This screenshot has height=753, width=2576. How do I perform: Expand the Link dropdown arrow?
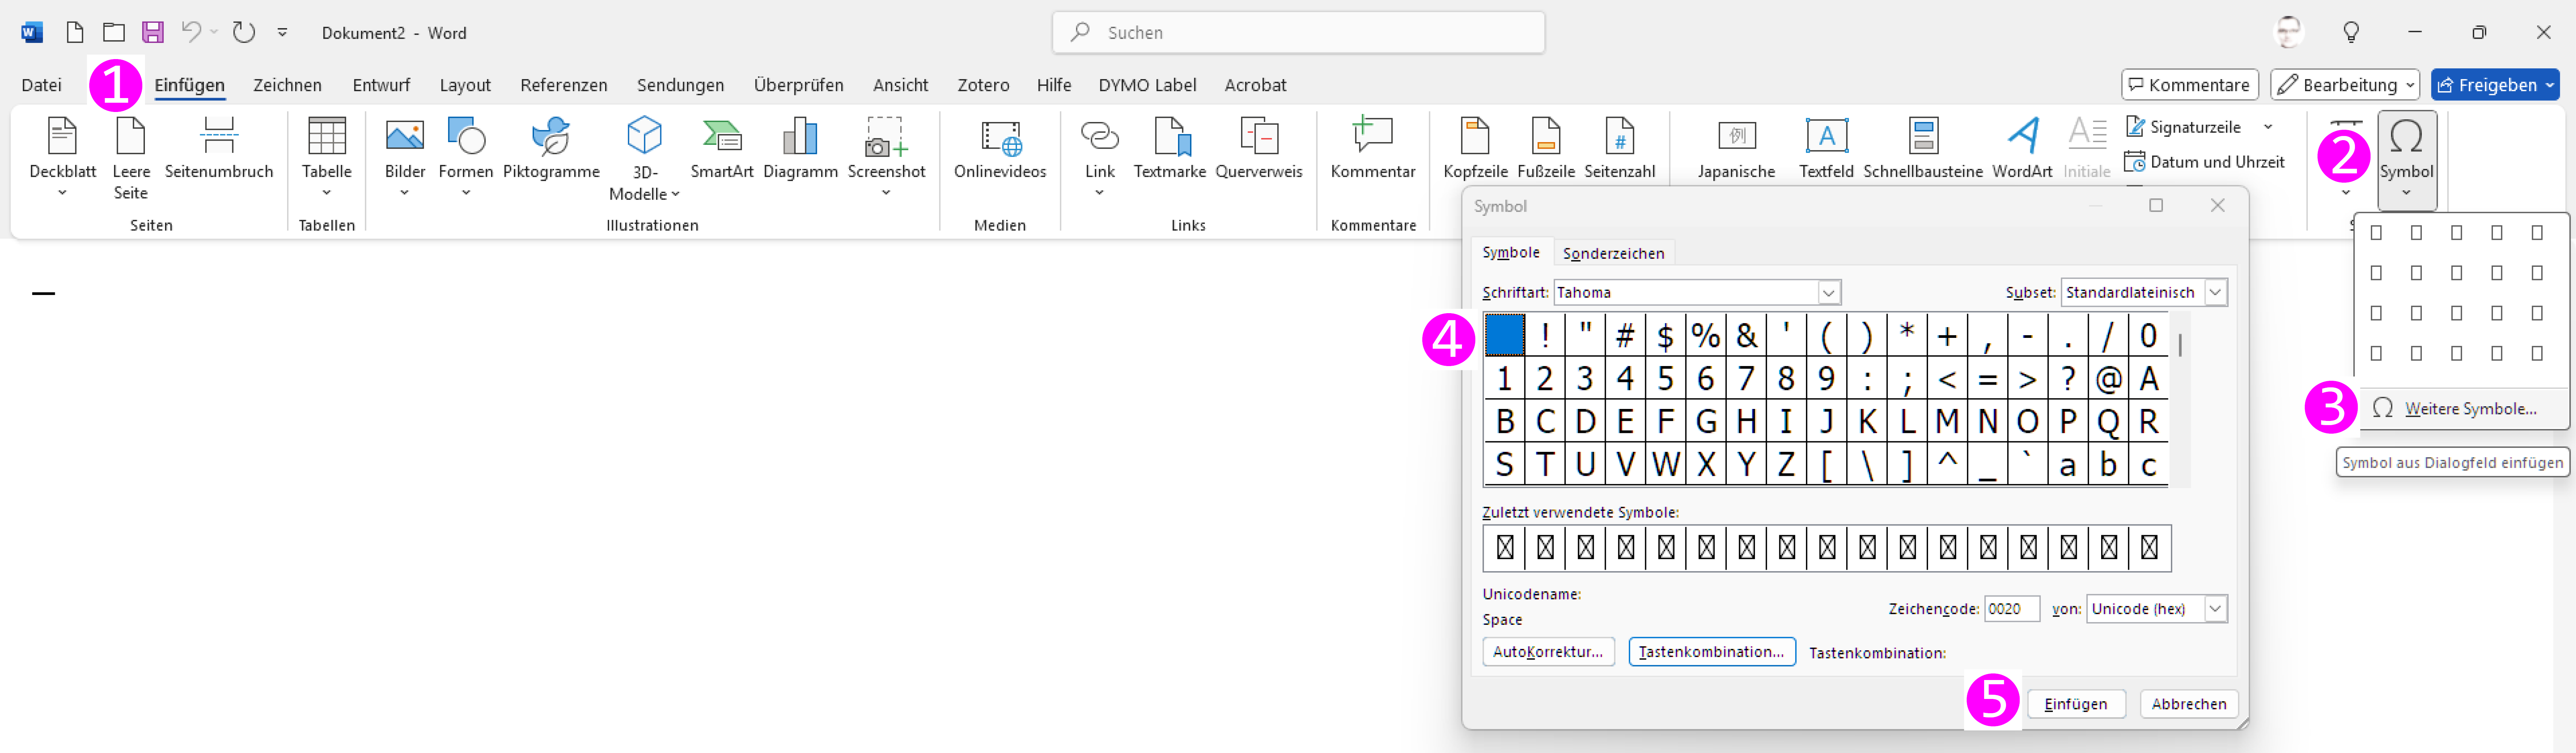[1099, 194]
